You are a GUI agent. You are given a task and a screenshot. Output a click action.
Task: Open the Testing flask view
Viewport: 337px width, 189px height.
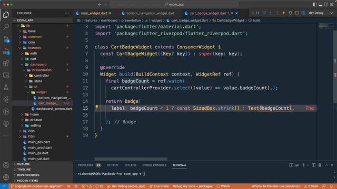pos(6,88)
